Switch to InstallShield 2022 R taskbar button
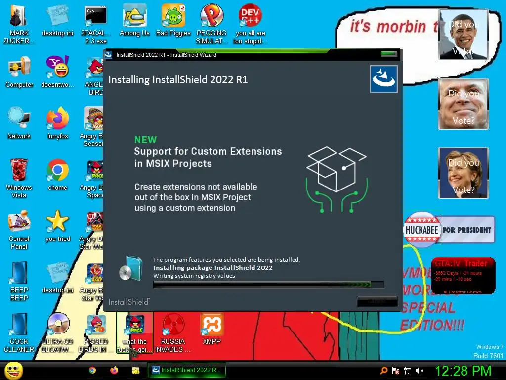The image size is (506, 380). (186, 370)
